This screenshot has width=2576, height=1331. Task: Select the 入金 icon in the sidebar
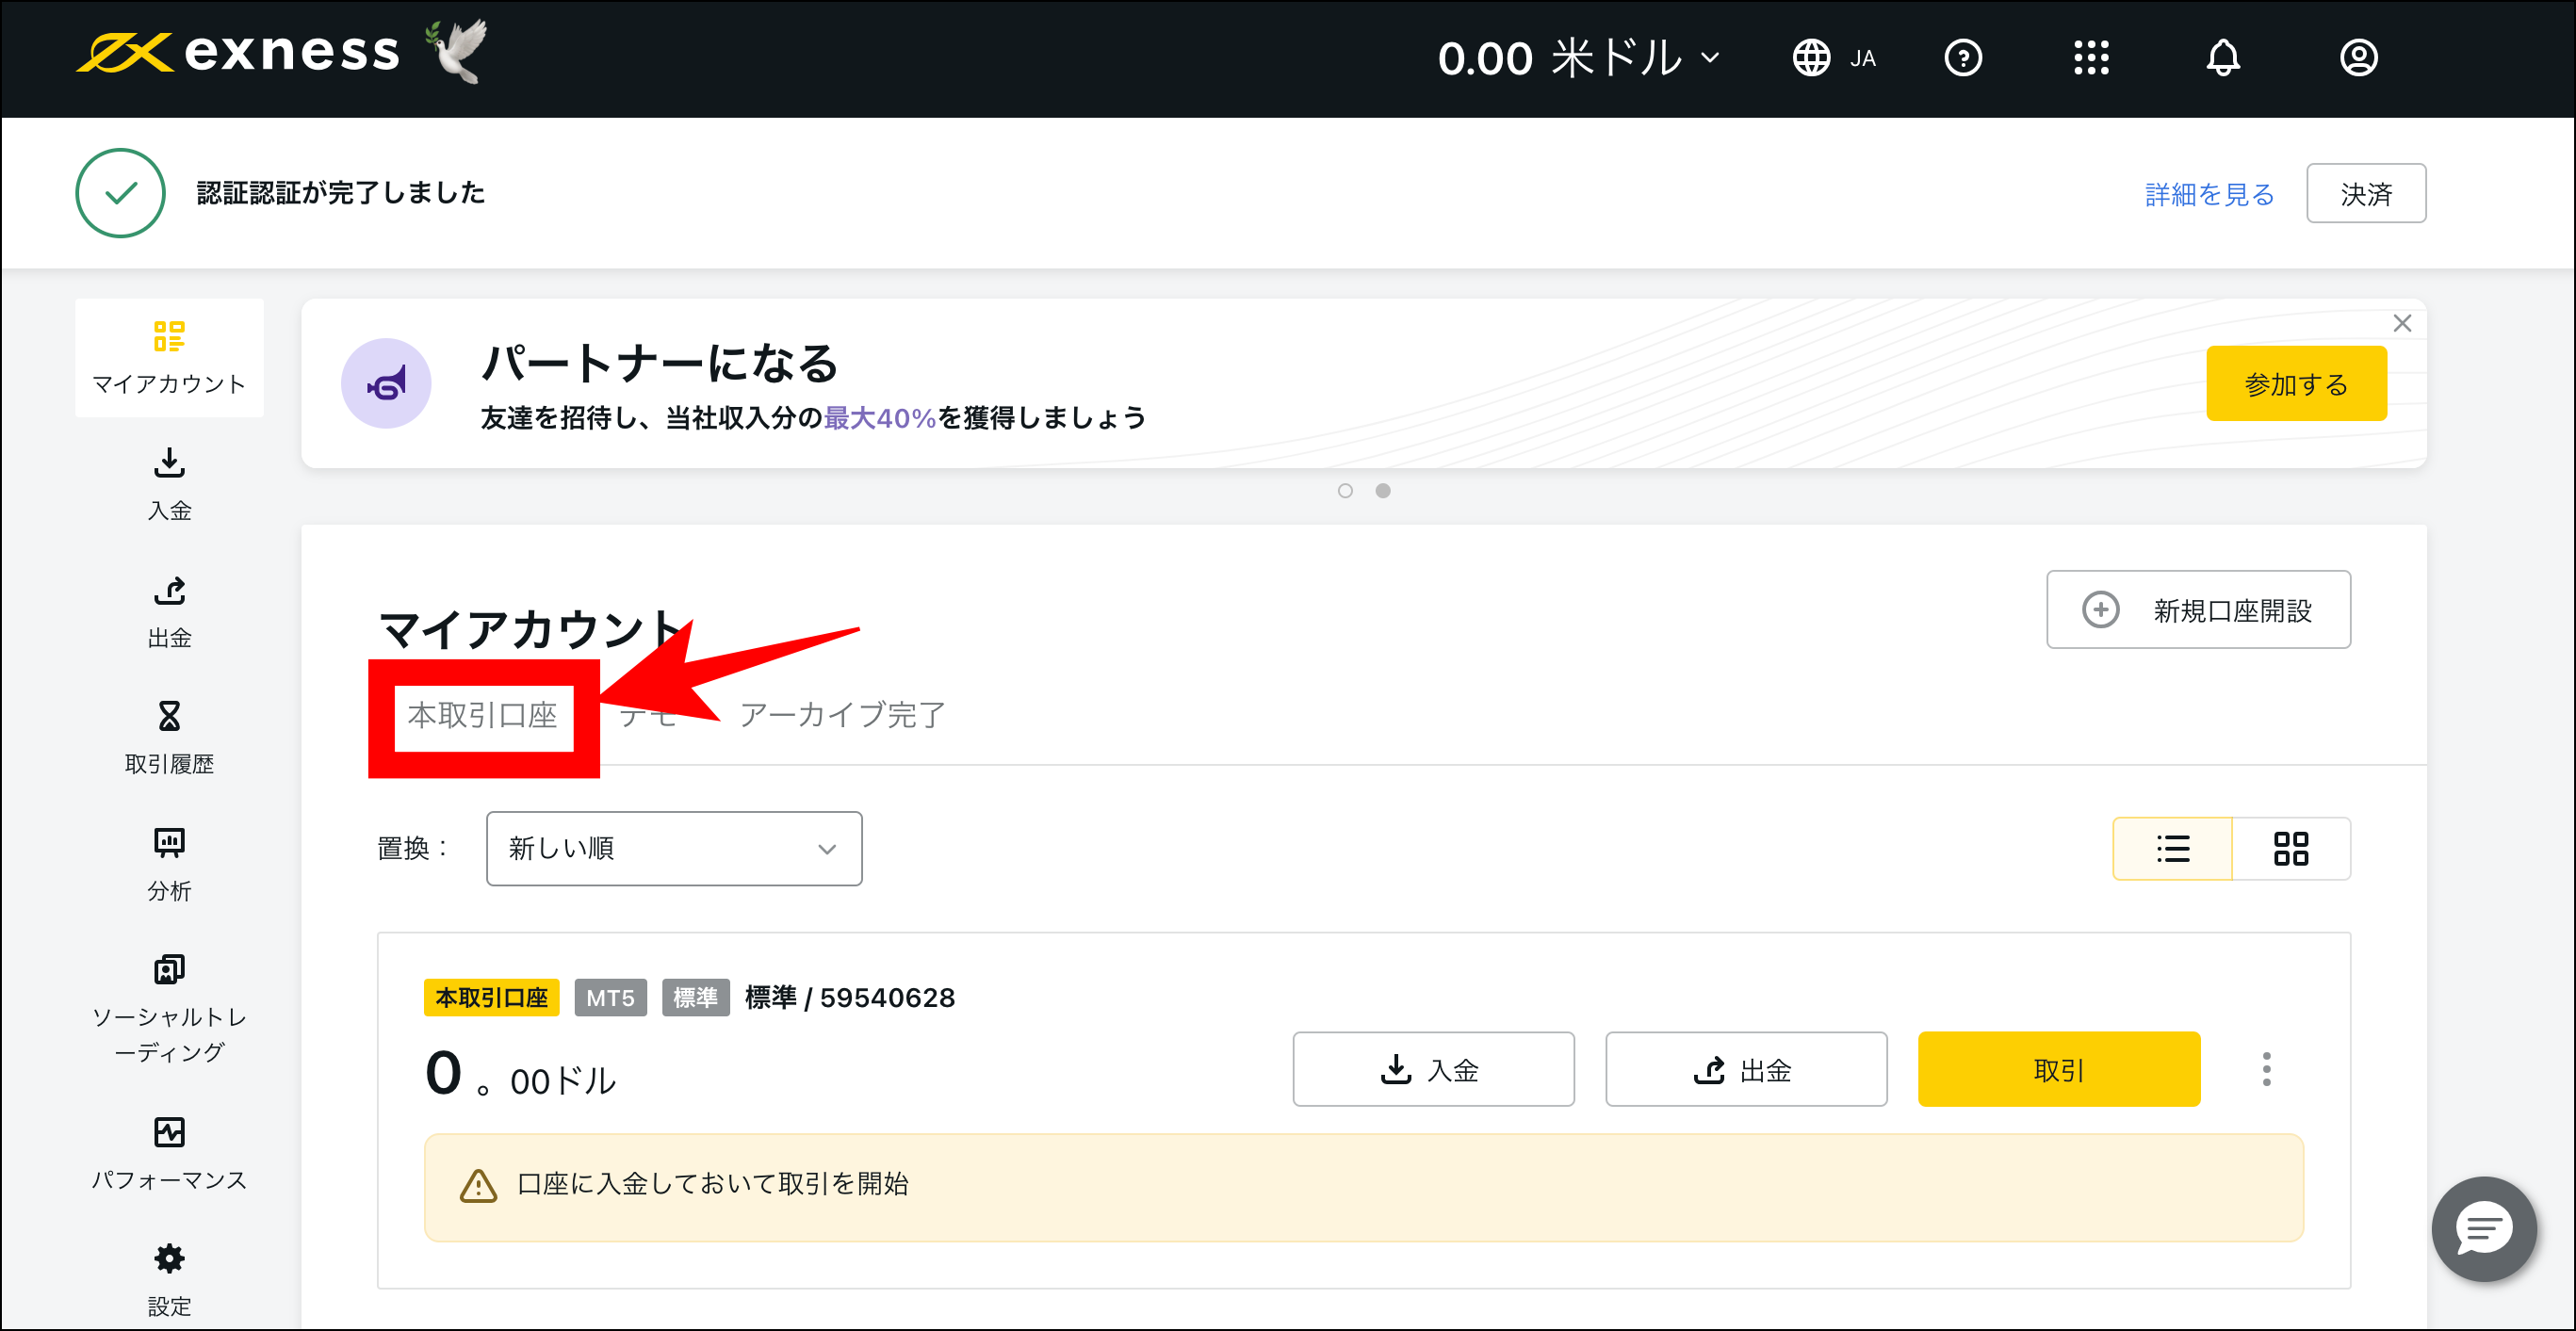pyautogui.click(x=168, y=485)
